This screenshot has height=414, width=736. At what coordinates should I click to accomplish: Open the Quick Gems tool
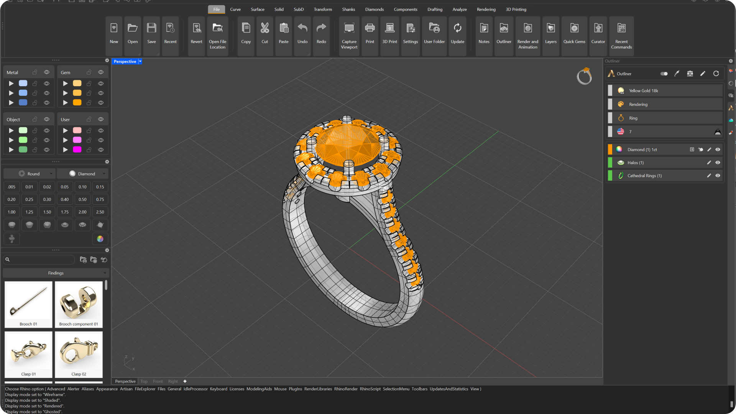point(574,29)
